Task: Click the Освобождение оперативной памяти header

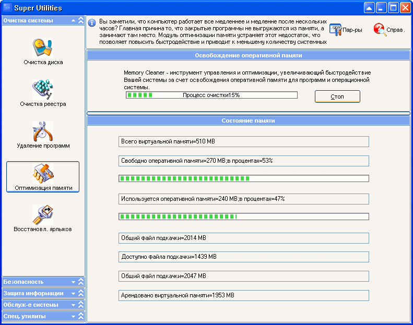Action: click(249, 55)
